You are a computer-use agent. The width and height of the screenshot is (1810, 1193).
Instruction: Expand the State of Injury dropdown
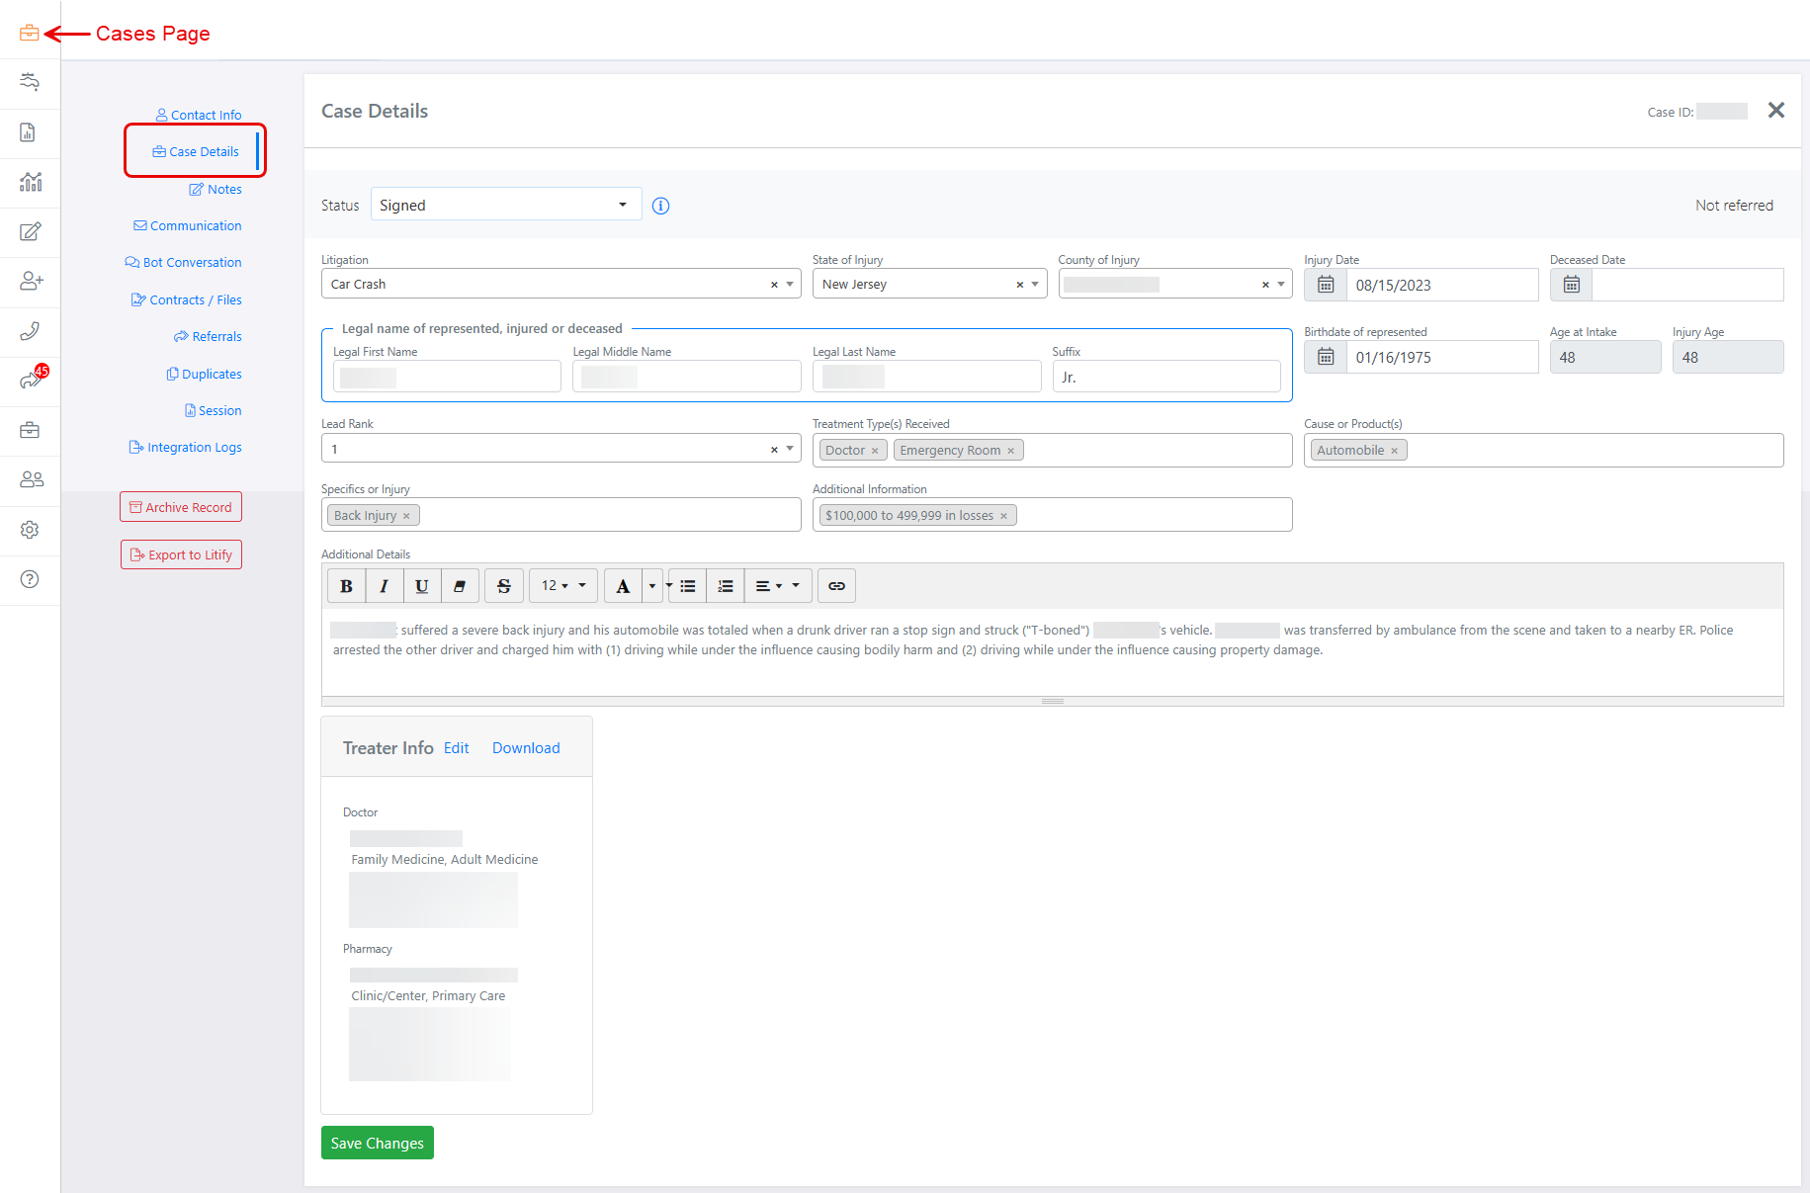(x=1035, y=284)
